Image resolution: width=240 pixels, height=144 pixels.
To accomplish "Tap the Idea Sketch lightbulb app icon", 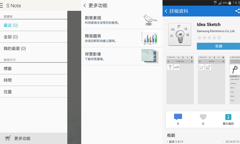I will (x=180, y=35).
